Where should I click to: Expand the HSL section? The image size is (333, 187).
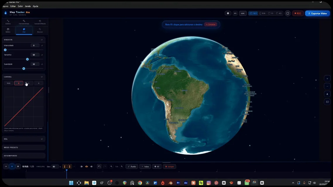pos(24,139)
